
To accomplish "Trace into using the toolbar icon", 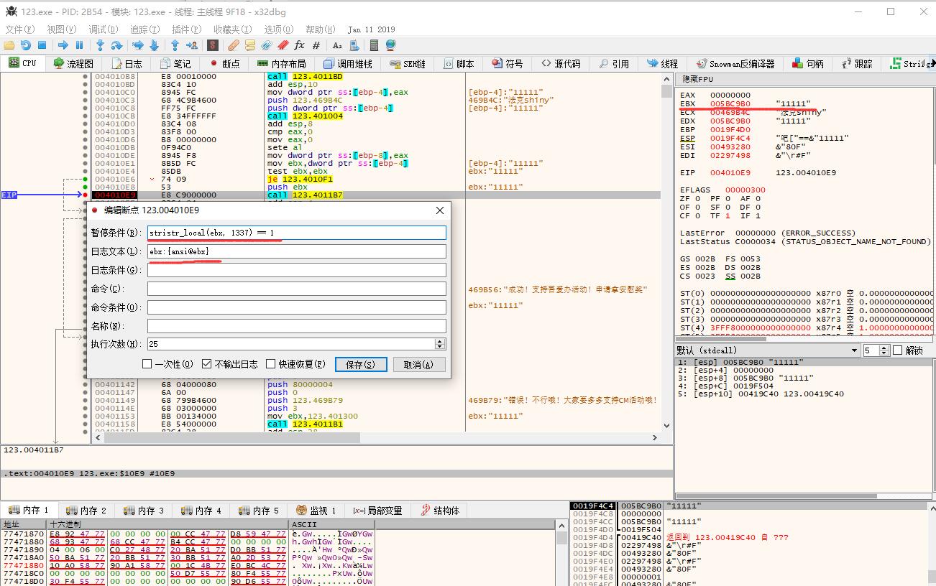I will point(137,45).
